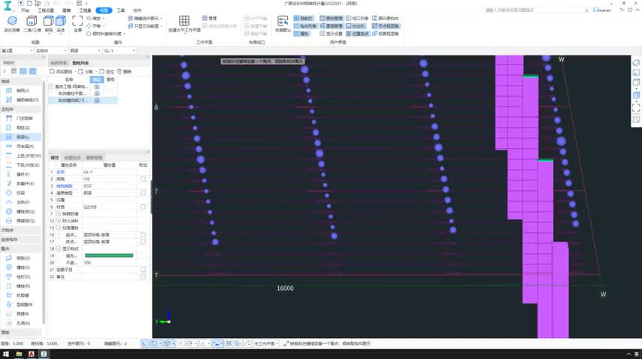Click the delete drawing button
The width and height of the screenshot is (642, 359).
click(125, 71)
